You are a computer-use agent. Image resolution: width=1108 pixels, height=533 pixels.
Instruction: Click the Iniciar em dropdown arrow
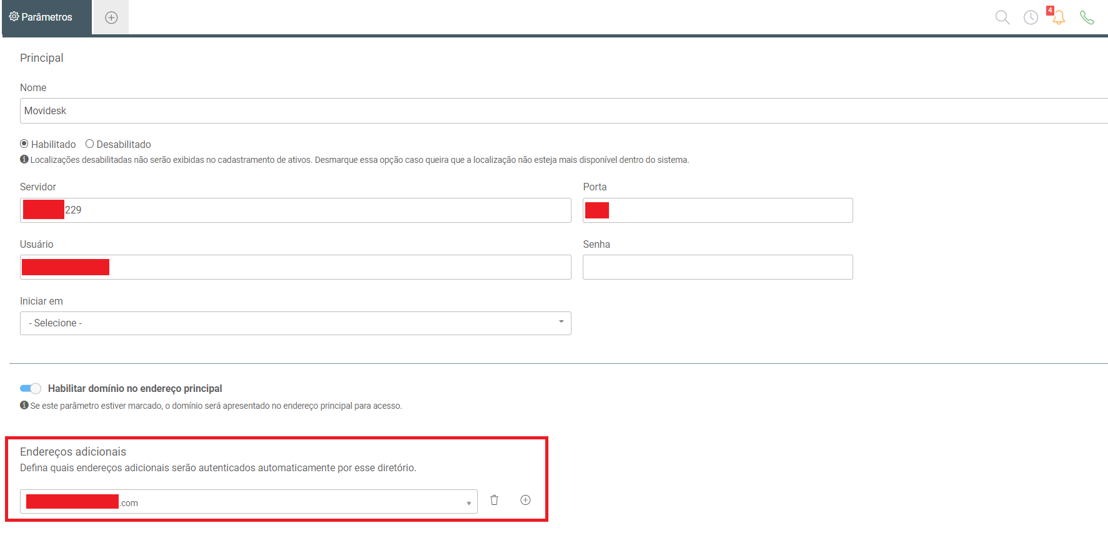561,322
